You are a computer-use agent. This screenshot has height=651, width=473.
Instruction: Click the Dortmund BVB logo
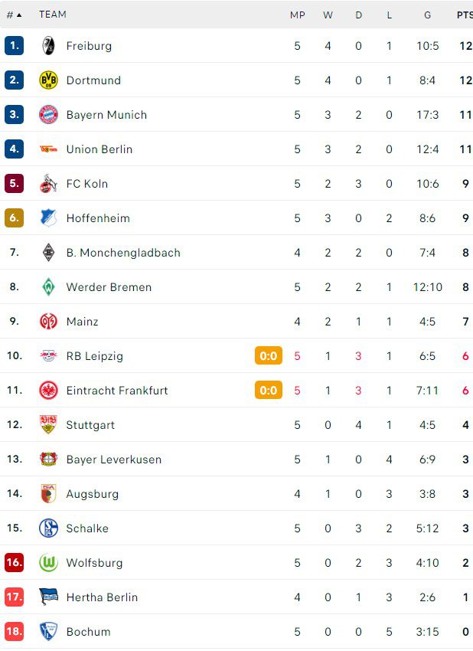(x=48, y=80)
